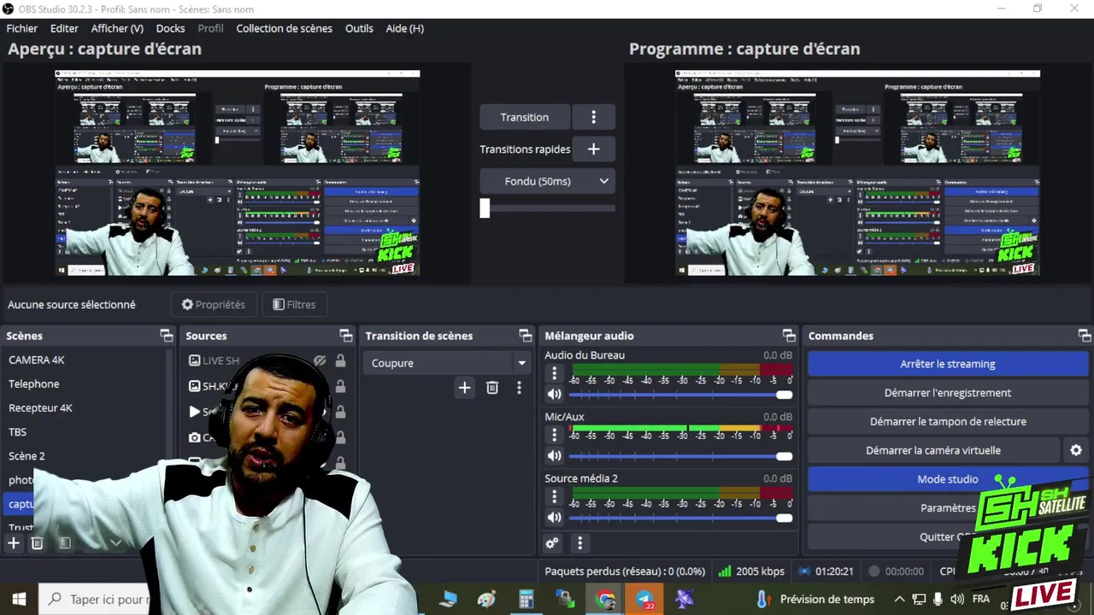The height and width of the screenshot is (615, 1094).
Task: Delete the selected scene with the trash icon
Action: click(x=38, y=542)
